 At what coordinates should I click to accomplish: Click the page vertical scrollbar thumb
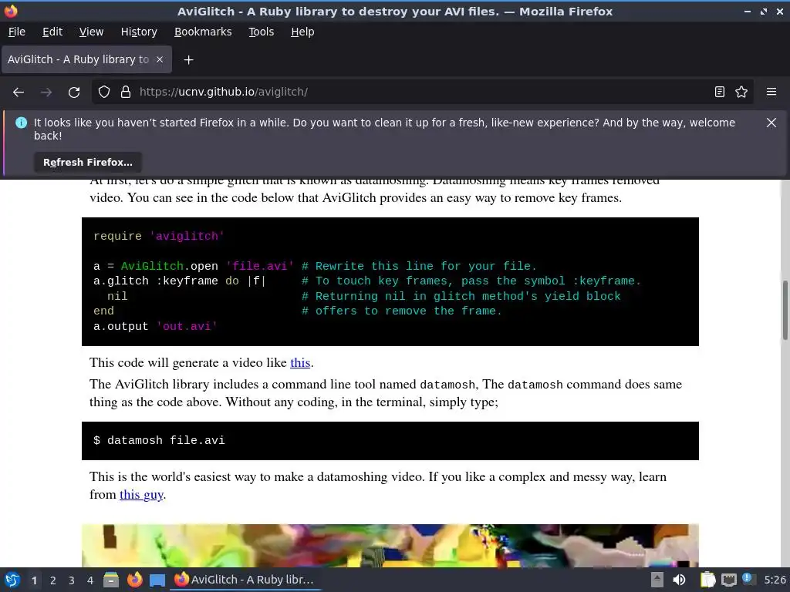click(785, 310)
